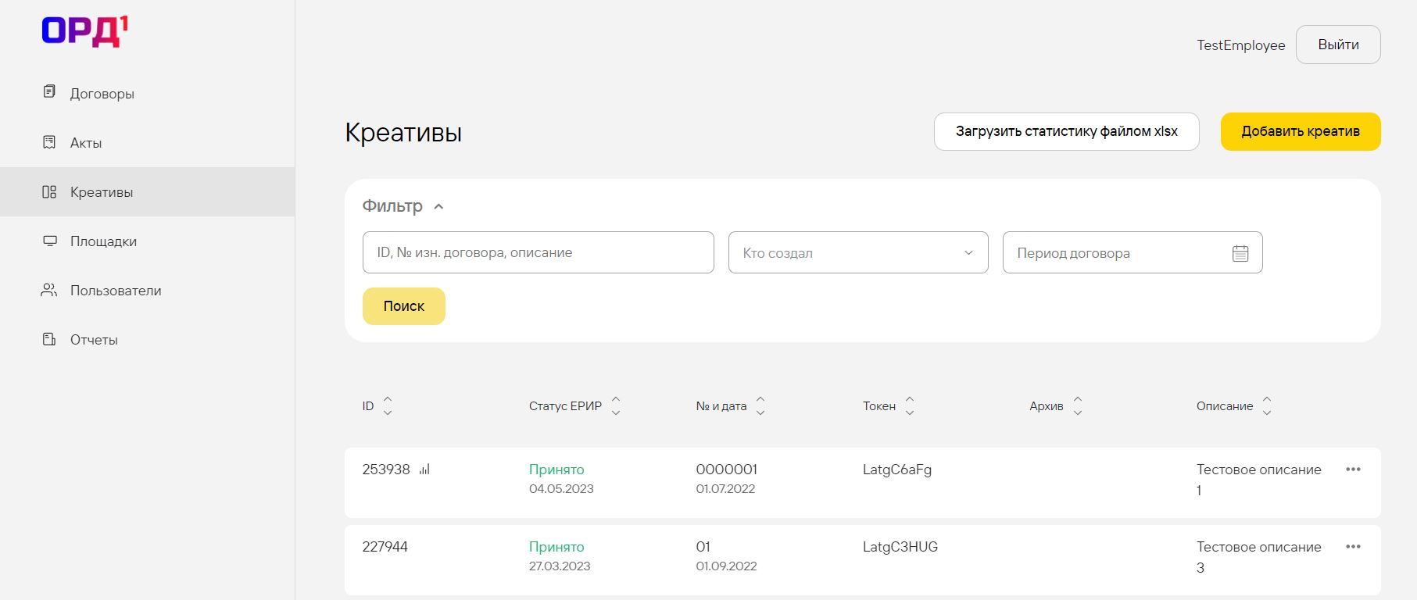The height and width of the screenshot is (600, 1417).
Task: Click Загрузить статистику файлом xlsx
Action: pos(1066,131)
